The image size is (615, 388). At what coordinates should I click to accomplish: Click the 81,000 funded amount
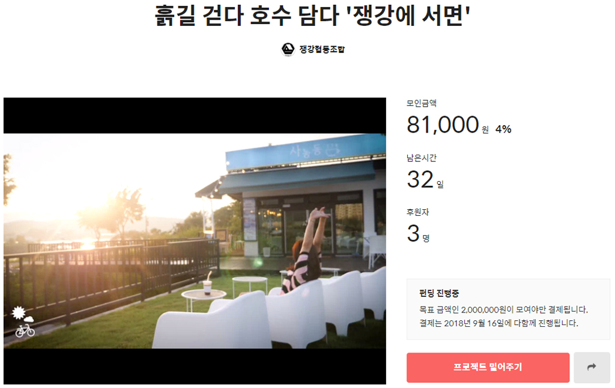(443, 125)
